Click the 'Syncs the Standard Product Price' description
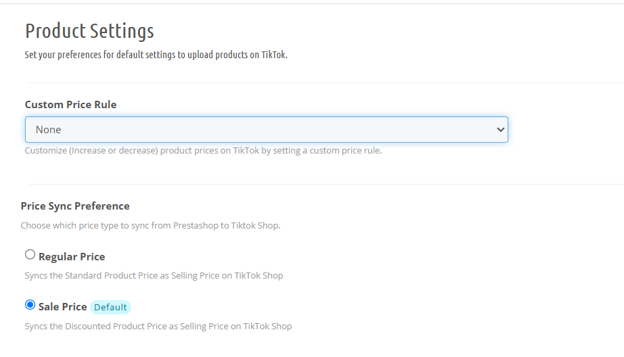This screenshot has width=624, height=357. 154,275
